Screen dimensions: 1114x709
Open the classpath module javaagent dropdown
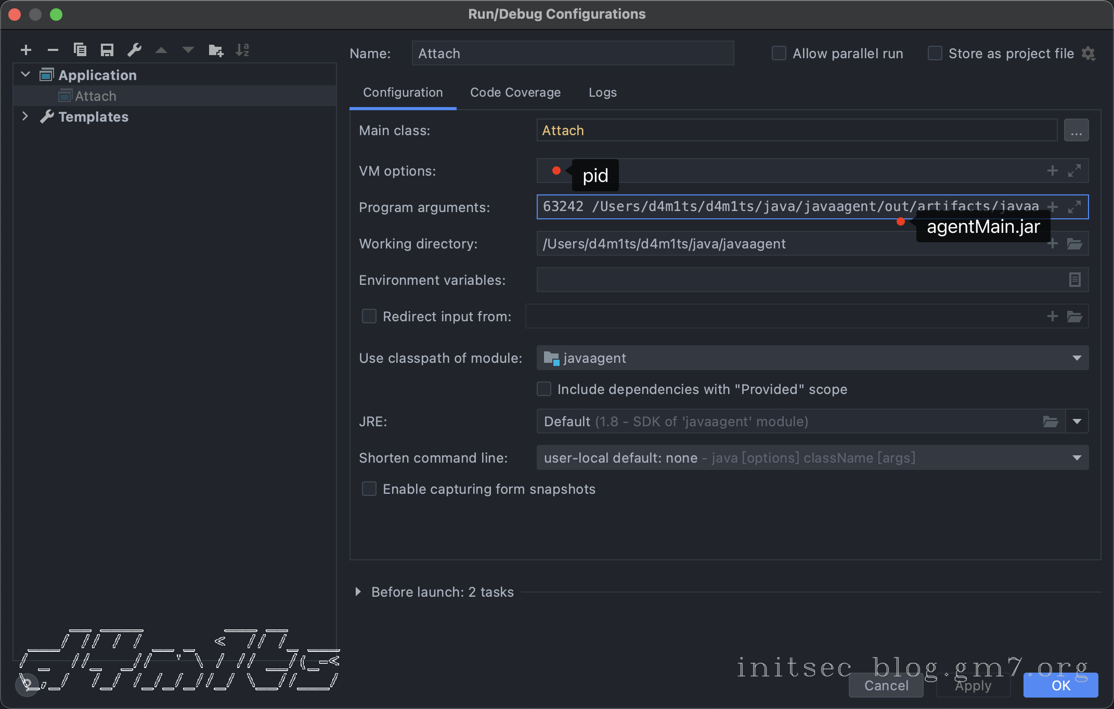pyautogui.click(x=1077, y=358)
